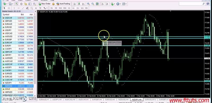Set timeframe to H4
Viewport: 212px width, 103px height.
[x=73, y=8]
